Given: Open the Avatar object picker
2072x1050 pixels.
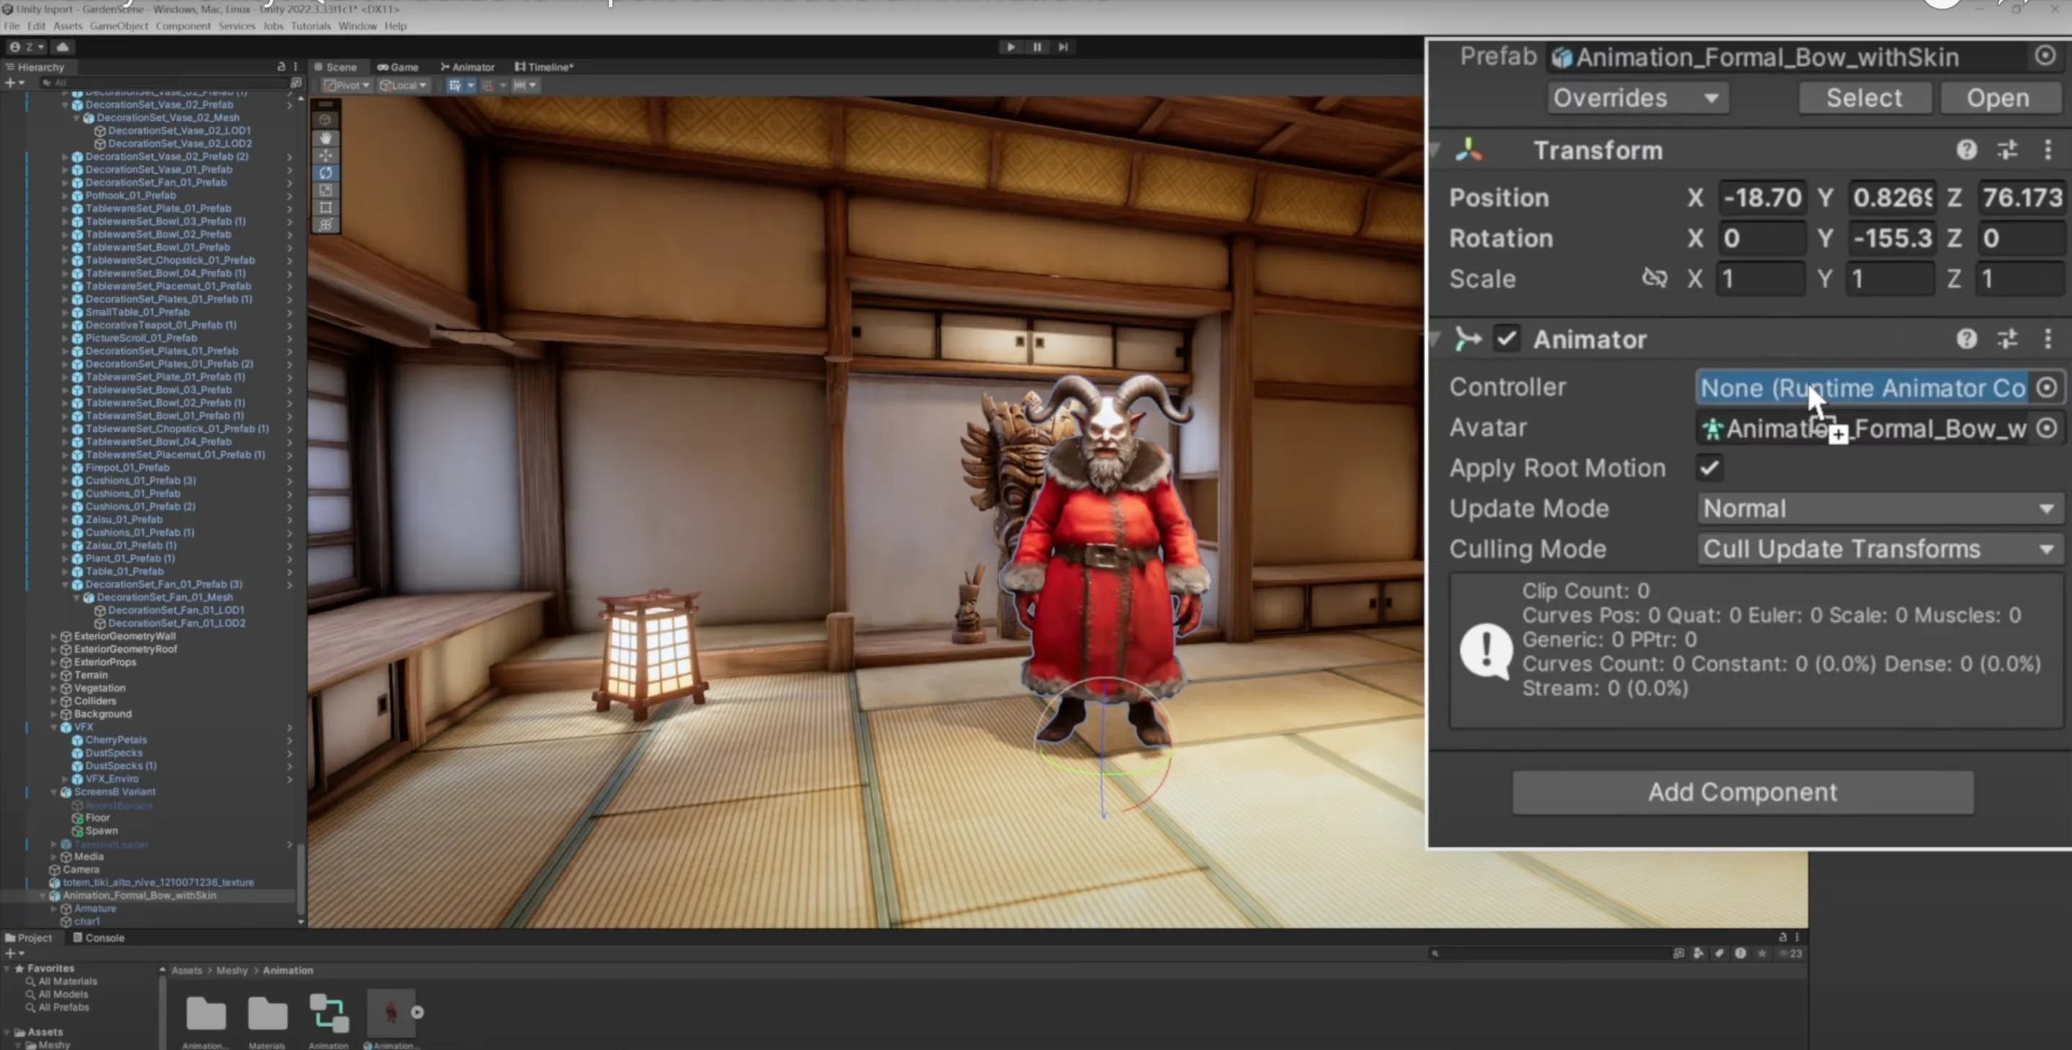Looking at the screenshot, I should pyautogui.click(x=2047, y=428).
